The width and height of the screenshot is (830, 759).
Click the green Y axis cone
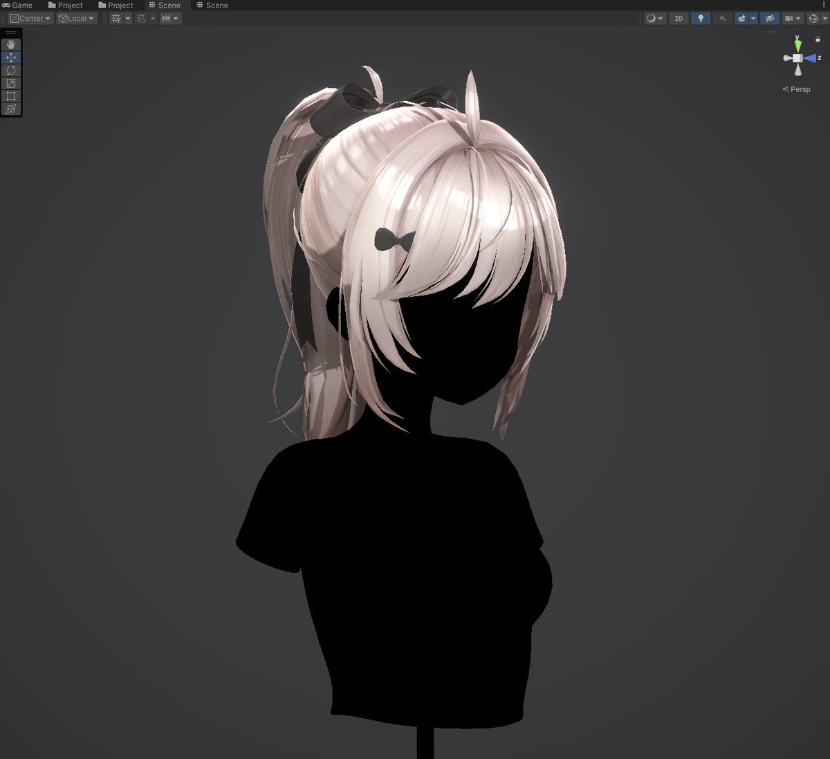(x=798, y=46)
